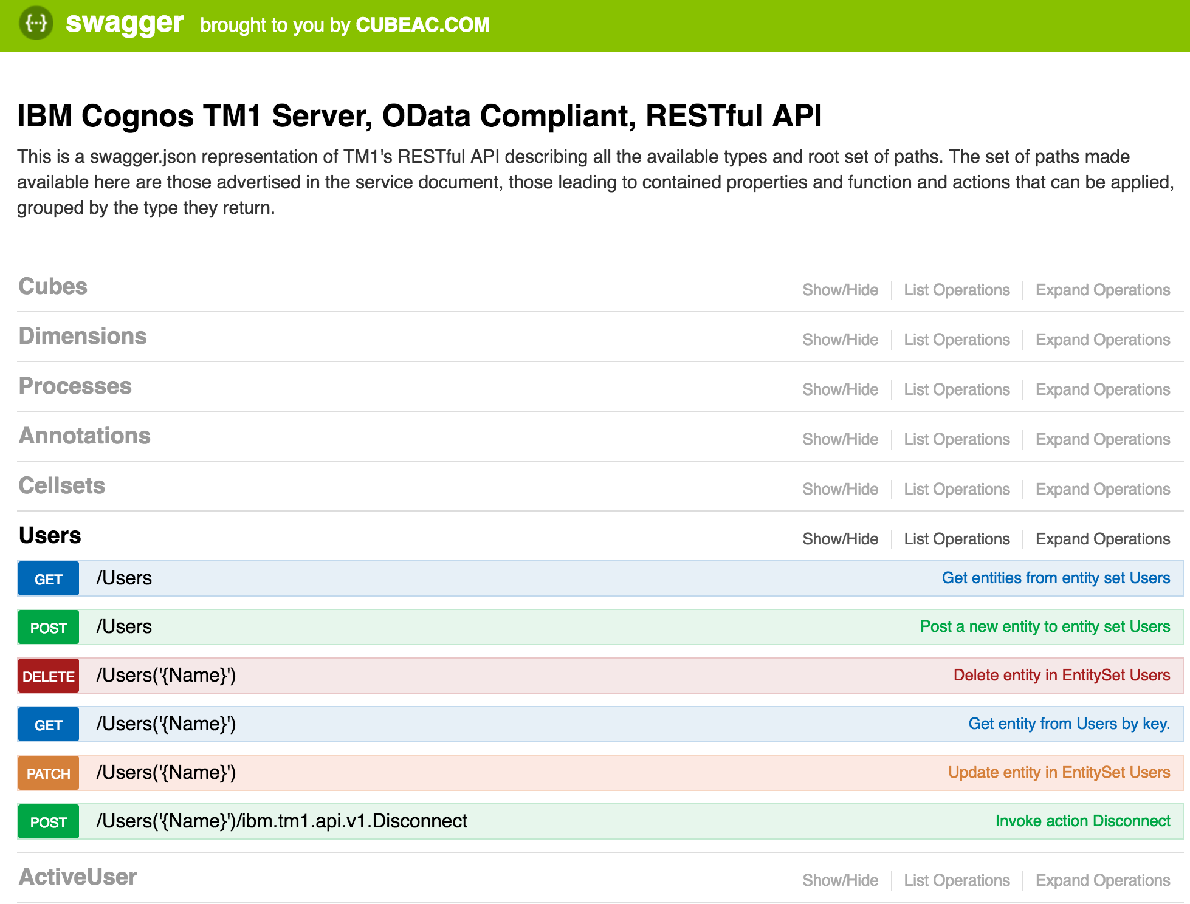Toggle Show/Hide for Users
The image size is (1190, 904).
point(840,539)
